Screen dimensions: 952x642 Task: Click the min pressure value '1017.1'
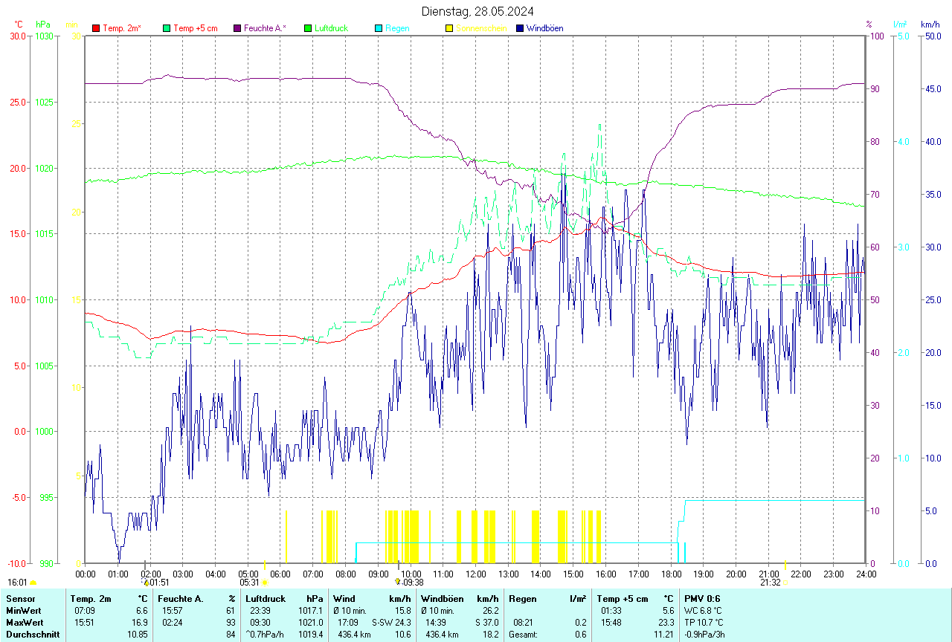point(310,611)
